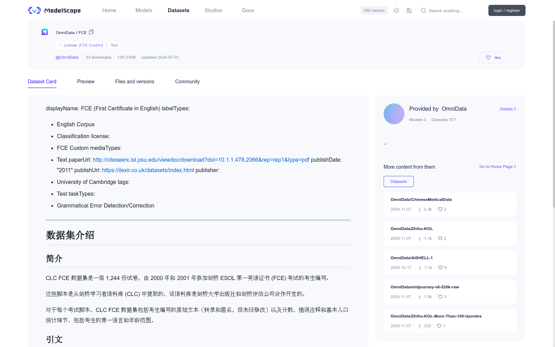Image resolution: width=555 pixels, height=347 pixels.
Task: Click download icon on AISHELL-1 card
Action: tap(420, 268)
